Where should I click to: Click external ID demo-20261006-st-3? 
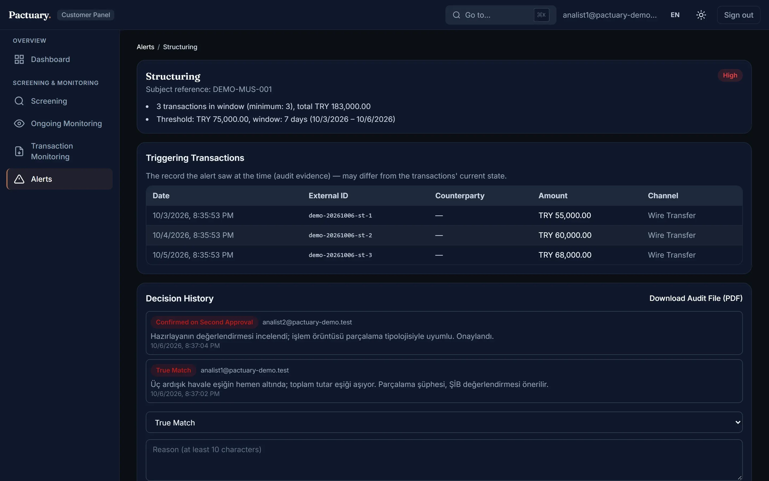point(340,255)
